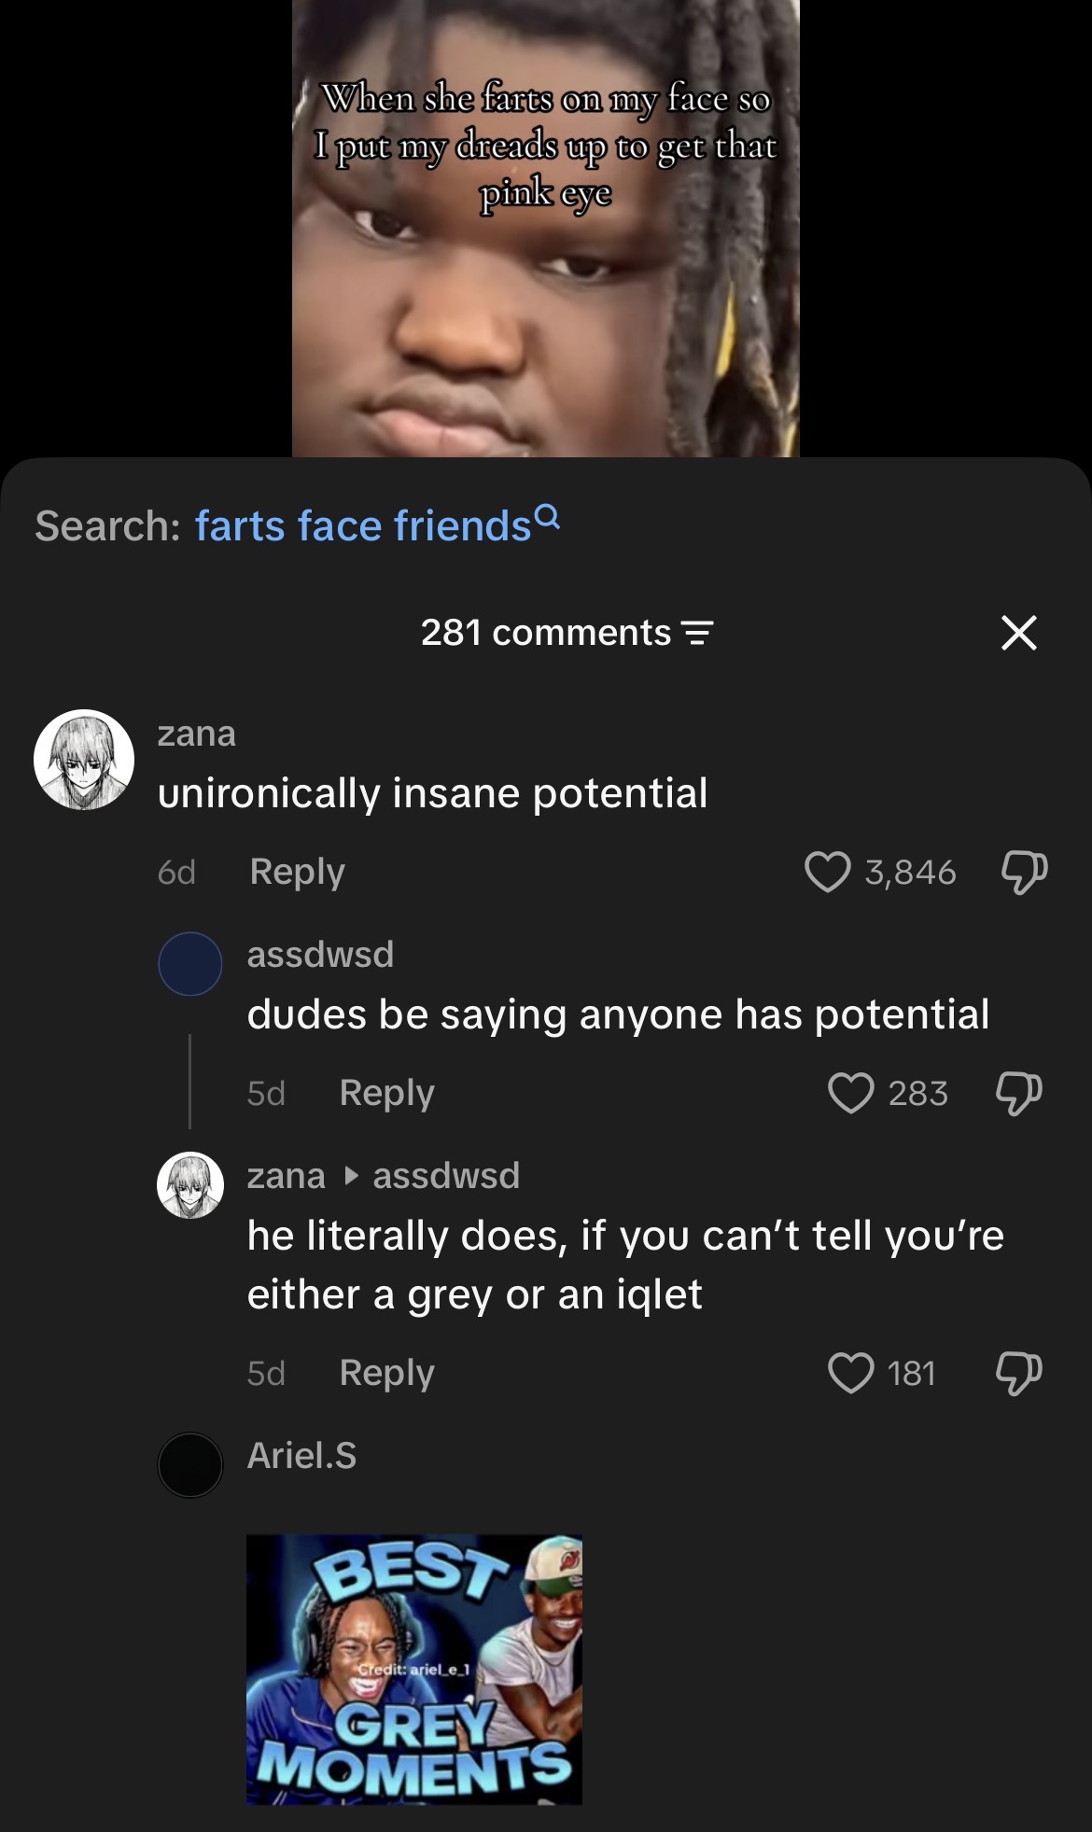This screenshot has width=1092, height=1832.
Task: Dislike zana's top comment
Action: pos(1024,872)
